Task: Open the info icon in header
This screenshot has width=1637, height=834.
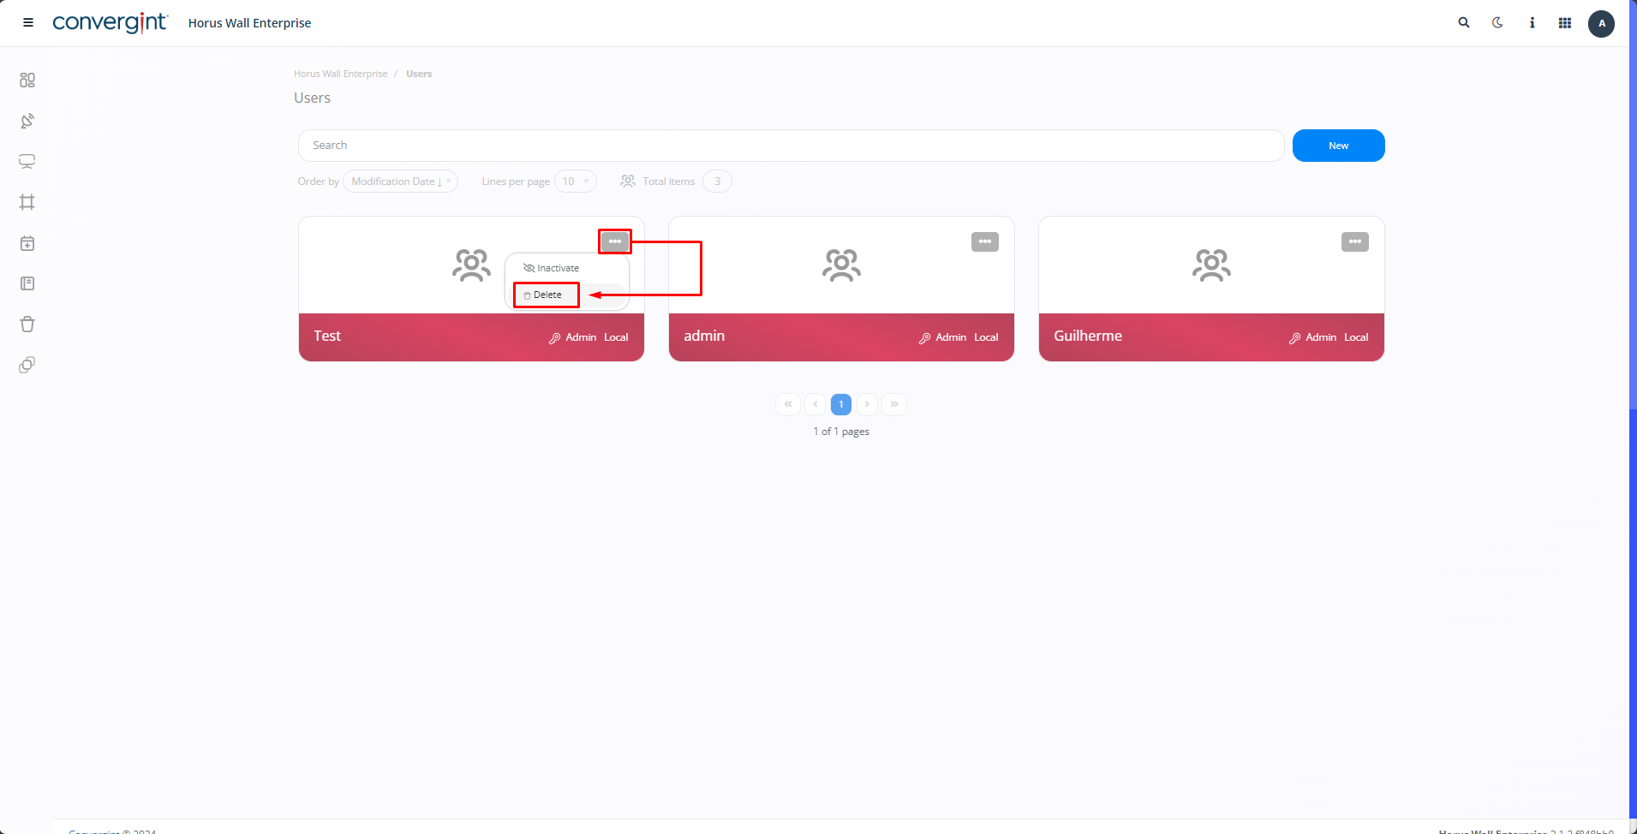Action: coord(1532,23)
